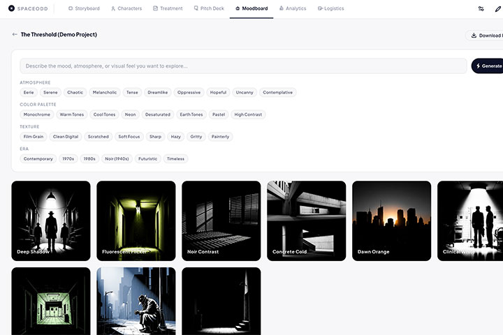Enable the Monochrome color palette chip

click(36, 114)
